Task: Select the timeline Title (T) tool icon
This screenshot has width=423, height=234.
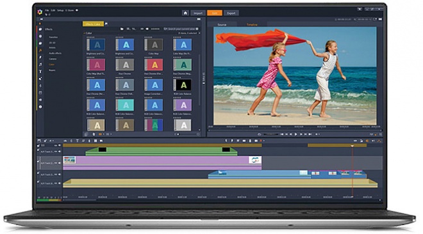Action: coord(78,141)
